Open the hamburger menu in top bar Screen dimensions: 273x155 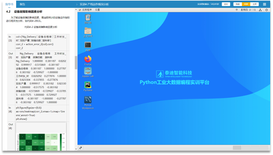coord(264,4)
